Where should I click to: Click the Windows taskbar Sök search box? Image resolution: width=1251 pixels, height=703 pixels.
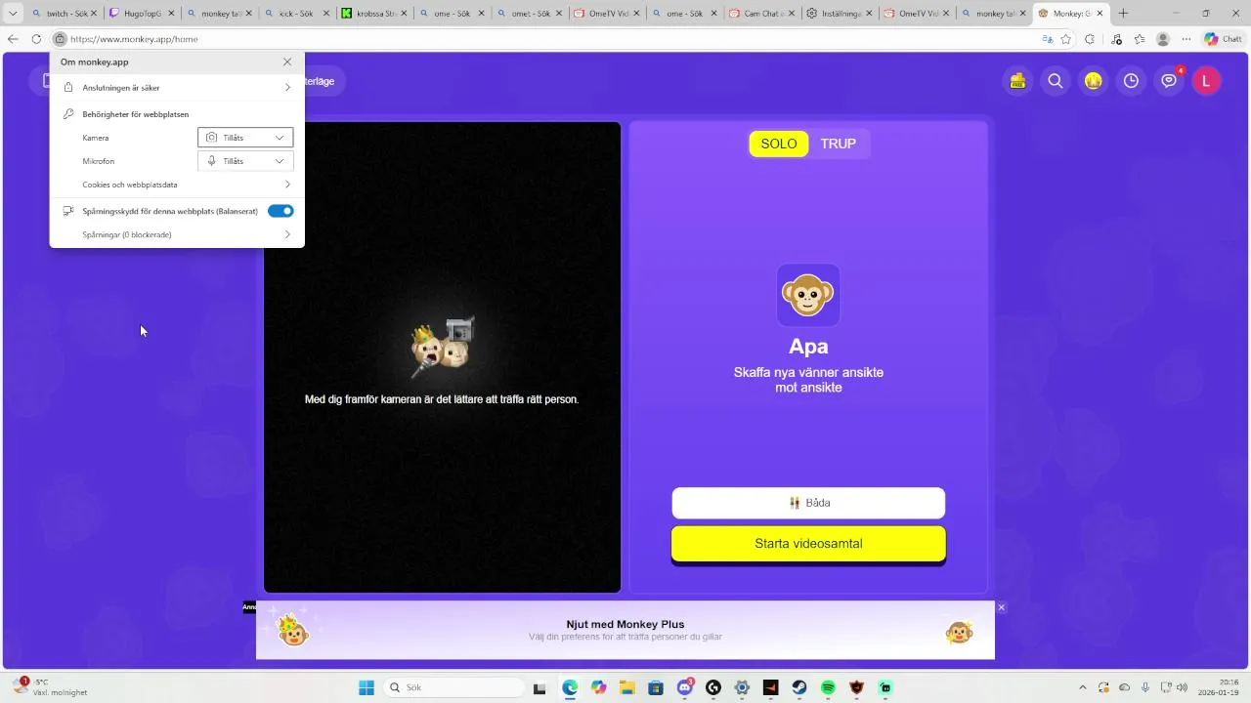click(x=453, y=687)
